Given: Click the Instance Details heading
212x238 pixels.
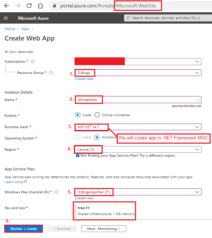Looking at the screenshot, I should tap(19, 92).
